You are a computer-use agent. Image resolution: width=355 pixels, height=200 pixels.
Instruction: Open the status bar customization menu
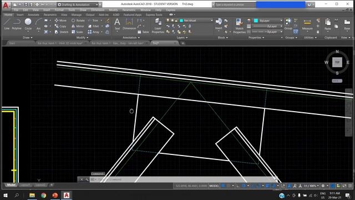[x=350, y=186]
